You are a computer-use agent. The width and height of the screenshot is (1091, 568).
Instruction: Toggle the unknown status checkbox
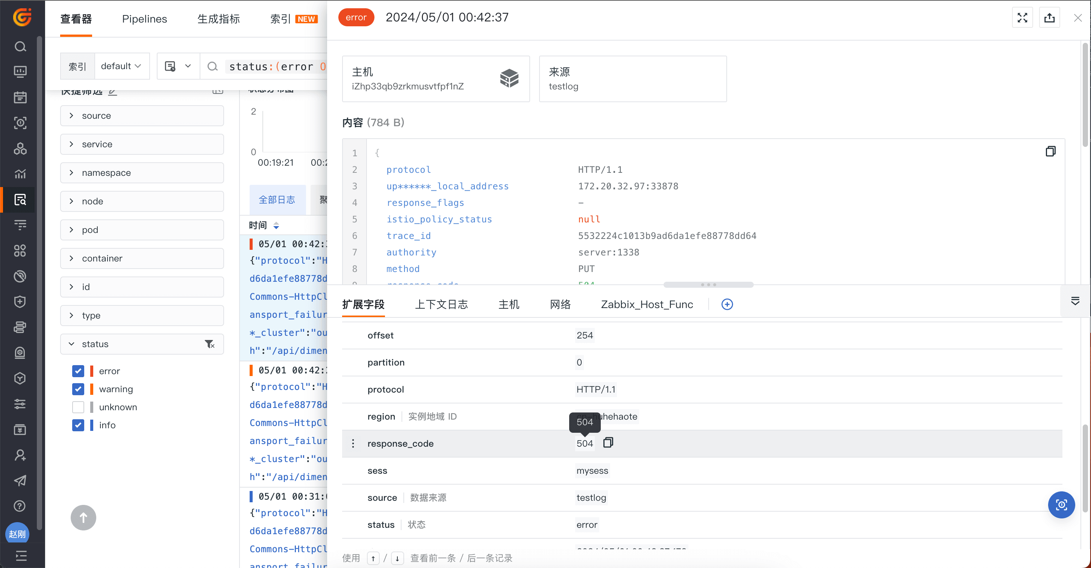tap(78, 406)
